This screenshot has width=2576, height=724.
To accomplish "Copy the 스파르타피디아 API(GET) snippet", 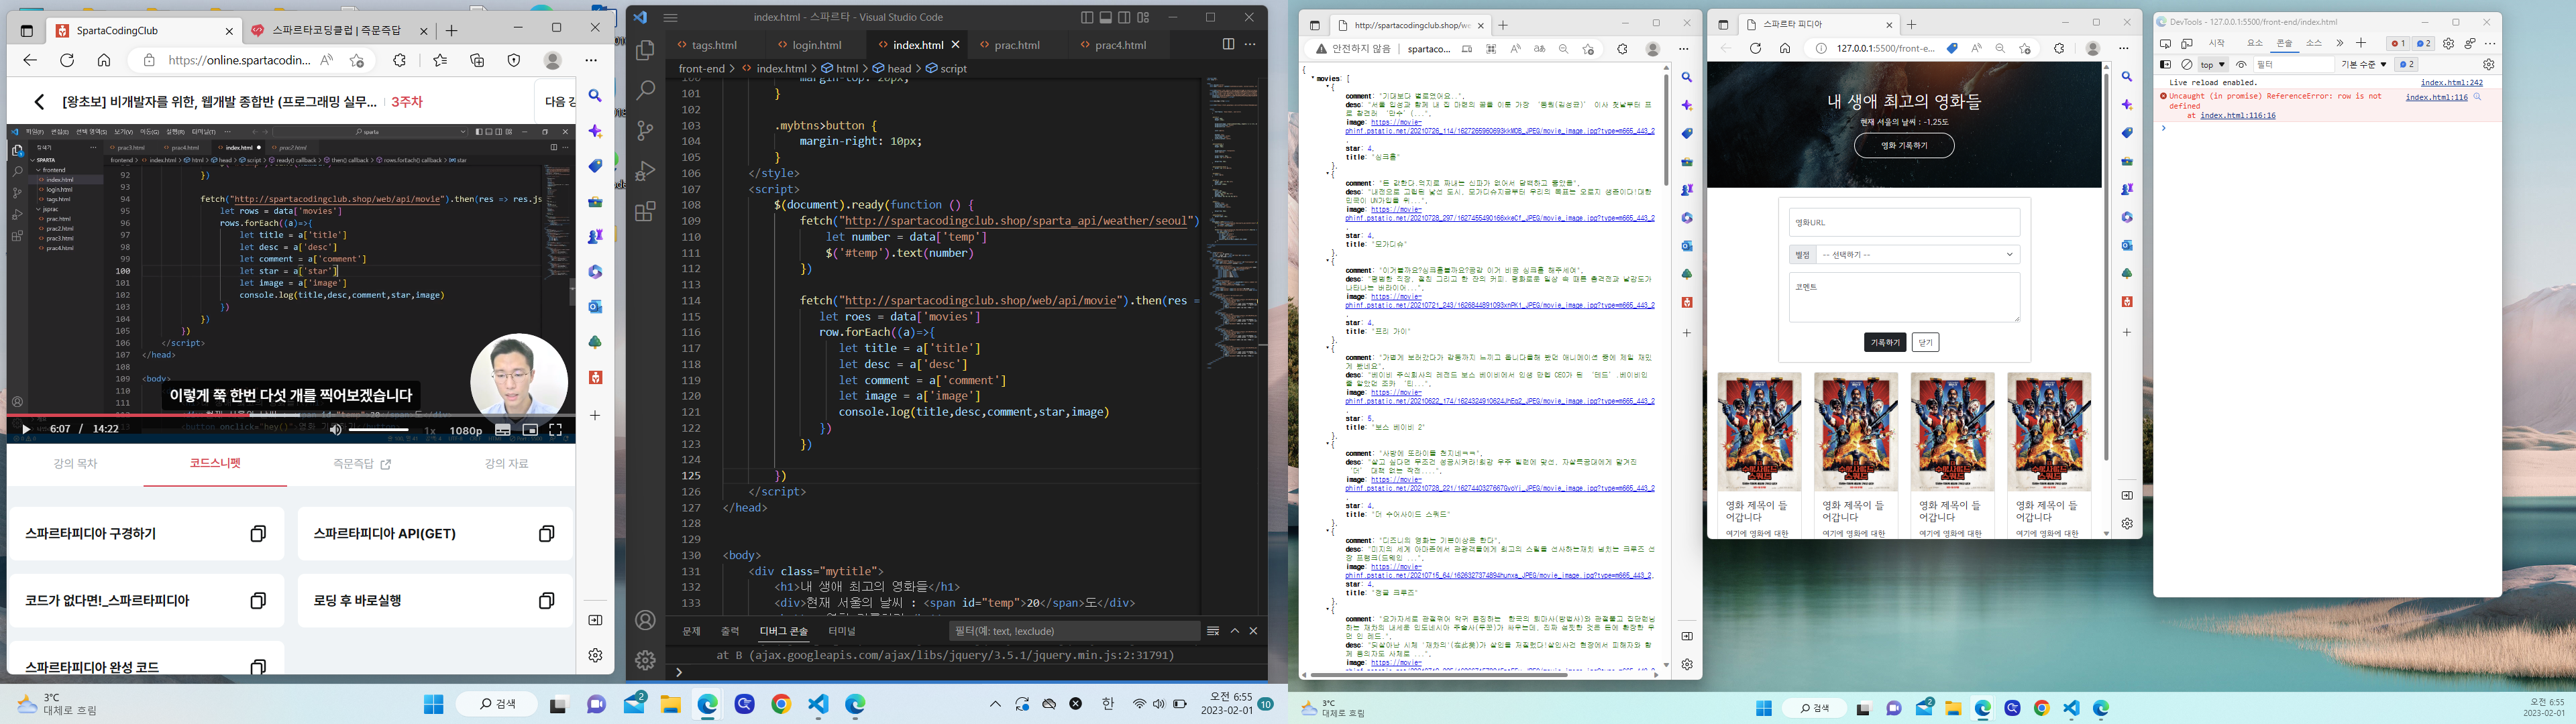I will tap(546, 534).
